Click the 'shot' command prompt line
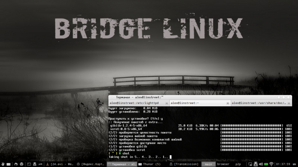The width and height of the screenshot is (298, 167). [x=119, y=153]
